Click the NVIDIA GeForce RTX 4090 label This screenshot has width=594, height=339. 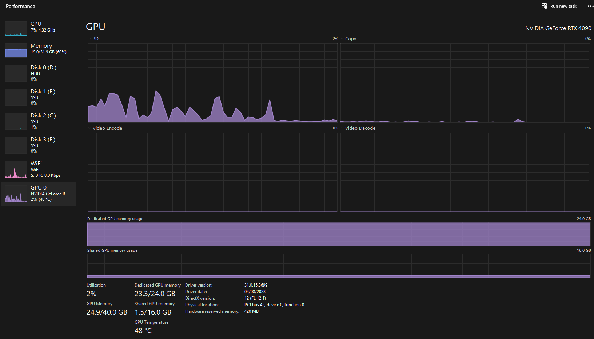[x=558, y=28]
